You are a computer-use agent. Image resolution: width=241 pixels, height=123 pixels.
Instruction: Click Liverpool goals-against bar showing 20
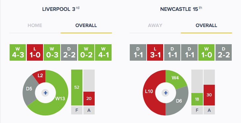point(89,99)
